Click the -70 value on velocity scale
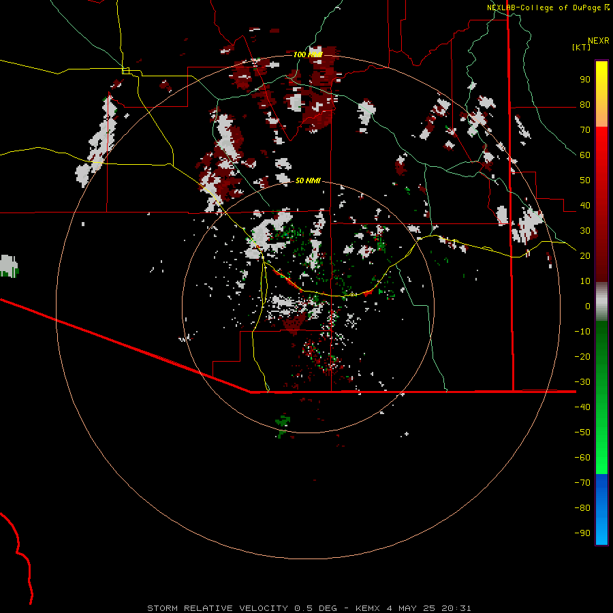 pos(582,483)
